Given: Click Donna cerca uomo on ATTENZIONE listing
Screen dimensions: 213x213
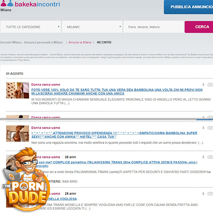Looking at the screenshot, I should [x=46, y=128].
